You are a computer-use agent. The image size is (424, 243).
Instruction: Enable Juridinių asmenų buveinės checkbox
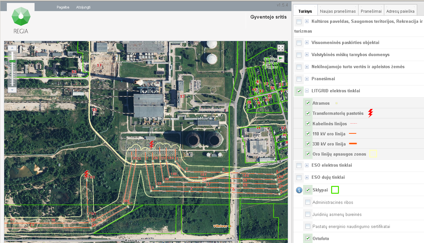[308, 214]
